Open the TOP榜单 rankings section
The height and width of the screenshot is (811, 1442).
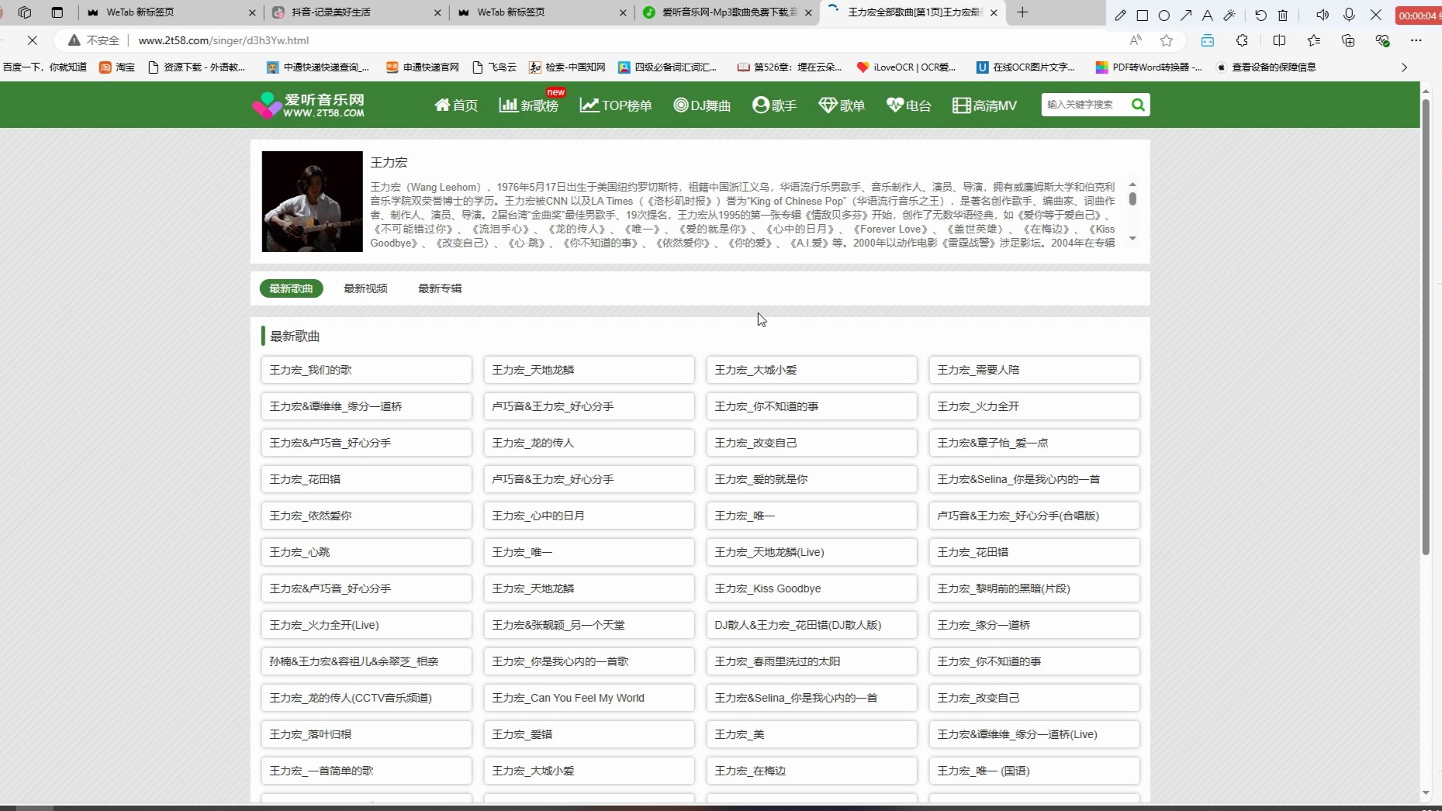tap(615, 105)
